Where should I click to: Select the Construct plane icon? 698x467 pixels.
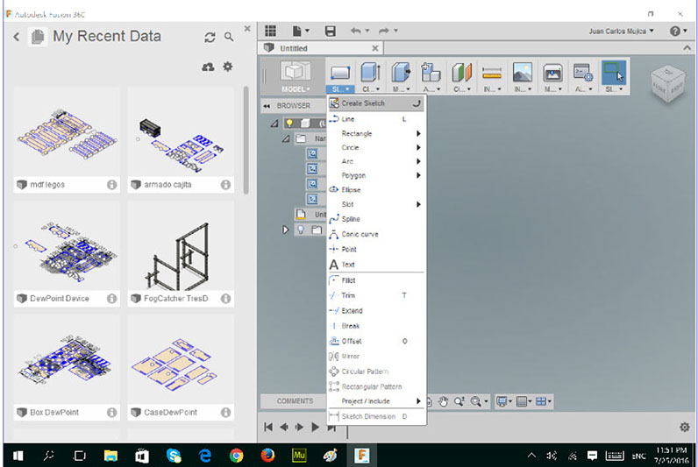tap(461, 72)
